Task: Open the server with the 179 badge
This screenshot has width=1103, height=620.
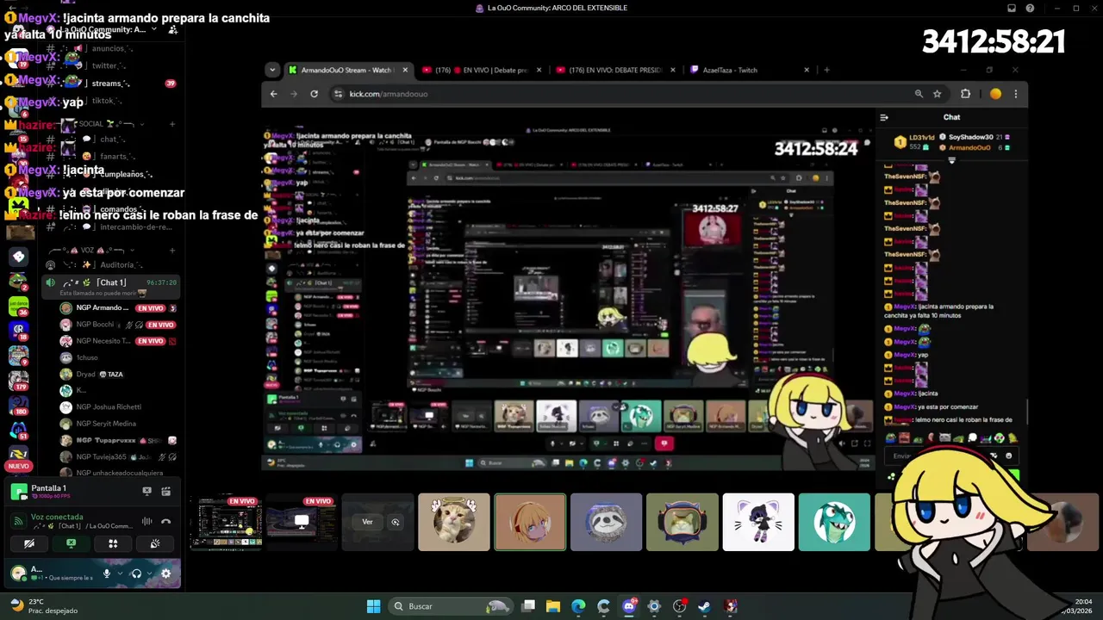Action: tap(18, 379)
